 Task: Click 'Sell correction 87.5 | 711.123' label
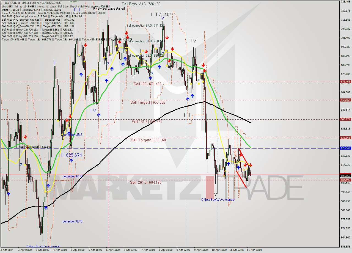click(x=146, y=26)
